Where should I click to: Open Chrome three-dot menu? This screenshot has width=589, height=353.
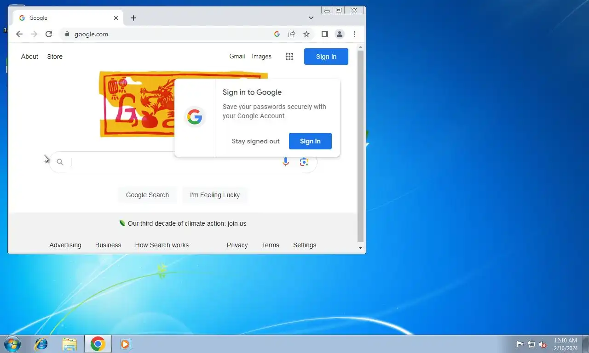point(354,34)
